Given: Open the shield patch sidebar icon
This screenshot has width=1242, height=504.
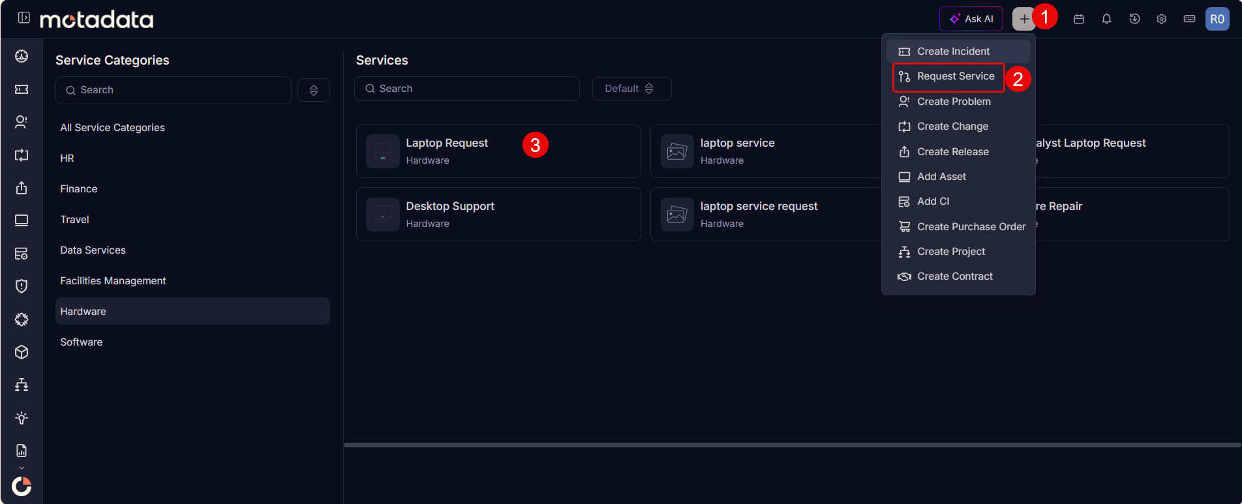Looking at the screenshot, I should (x=22, y=286).
